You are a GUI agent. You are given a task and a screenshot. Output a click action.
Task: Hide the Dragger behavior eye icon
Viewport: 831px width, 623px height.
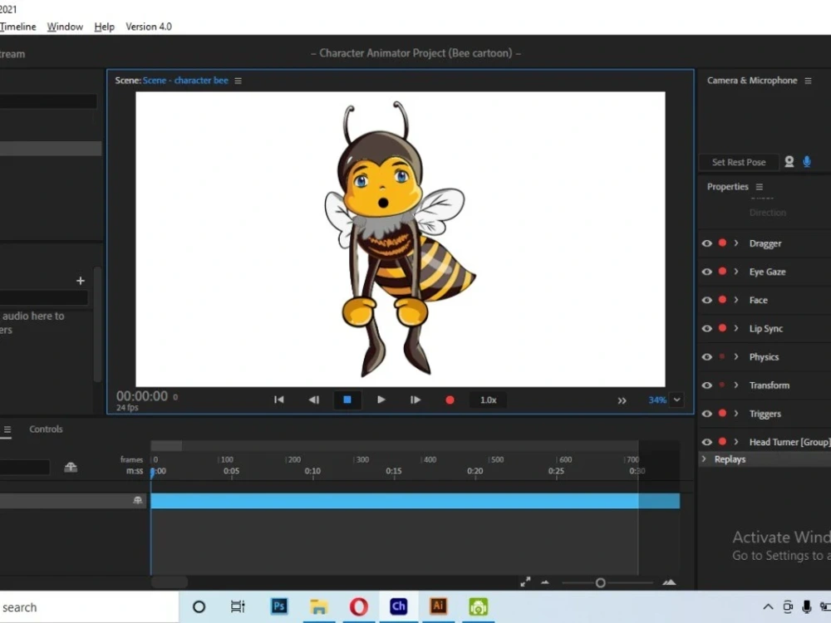pos(707,243)
